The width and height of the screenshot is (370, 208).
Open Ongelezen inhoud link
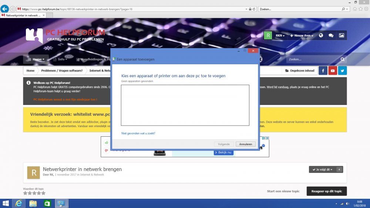point(300,71)
